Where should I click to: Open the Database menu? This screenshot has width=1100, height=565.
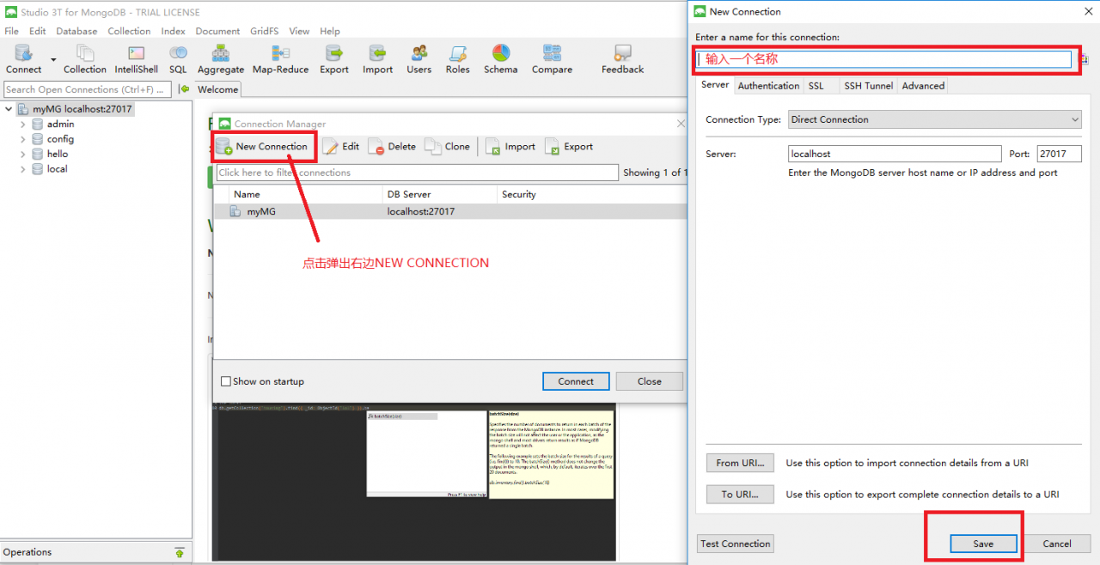click(x=76, y=31)
